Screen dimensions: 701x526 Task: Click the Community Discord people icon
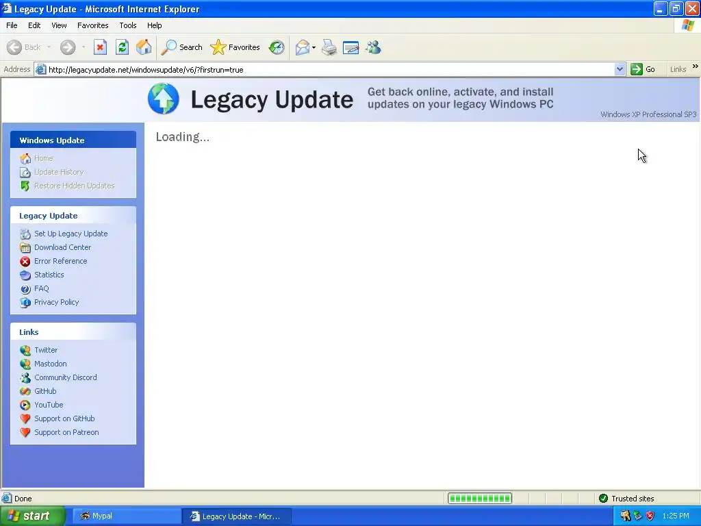[x=25, y=378]
